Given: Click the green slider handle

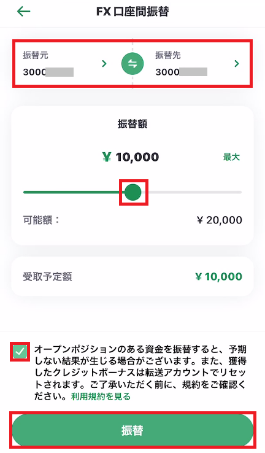Looking at the screenshot, I should (x=132, y=192).
